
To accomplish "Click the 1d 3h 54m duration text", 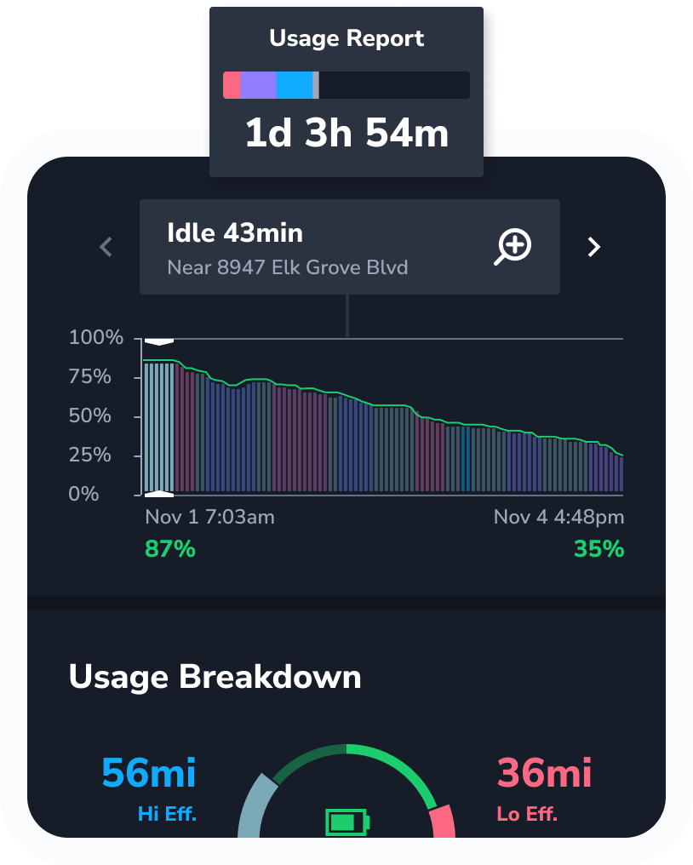I will (346, 134).
